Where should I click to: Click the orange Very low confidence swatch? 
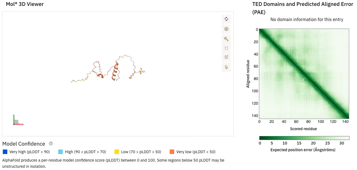pyautogui.click(x=172, y=152)
